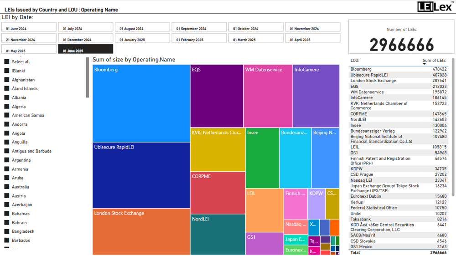Choose the 01 March 2025 date
Image resolution: width=456 pixels, height=256 pixels.
point(256,38)
